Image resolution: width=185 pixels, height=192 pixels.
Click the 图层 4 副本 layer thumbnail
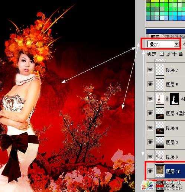click(160, 113)
